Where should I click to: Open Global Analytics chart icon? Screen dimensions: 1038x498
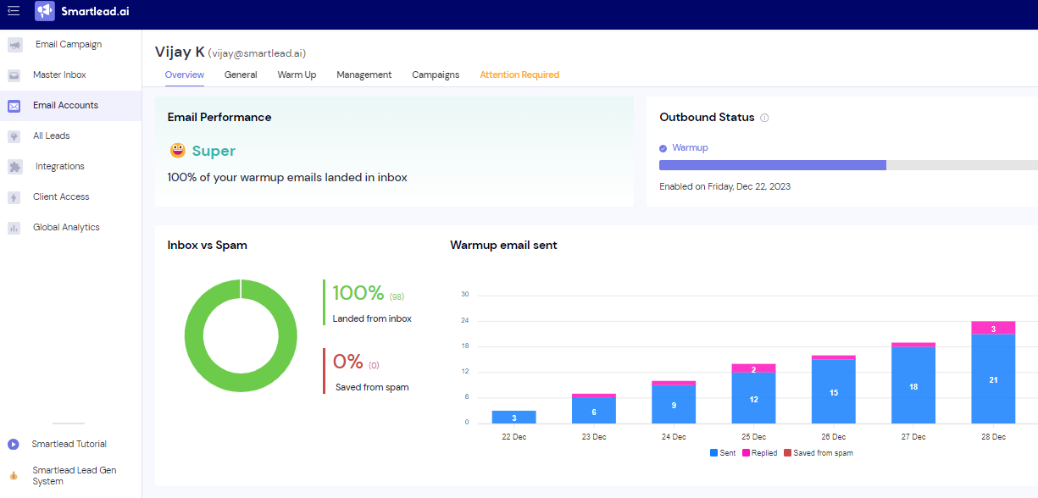[14, 228]
